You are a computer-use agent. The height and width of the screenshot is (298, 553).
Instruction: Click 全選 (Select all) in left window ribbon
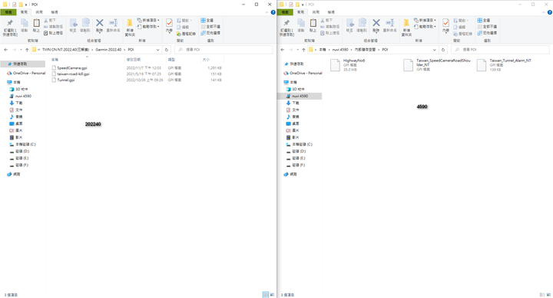[x=207, y=20]
